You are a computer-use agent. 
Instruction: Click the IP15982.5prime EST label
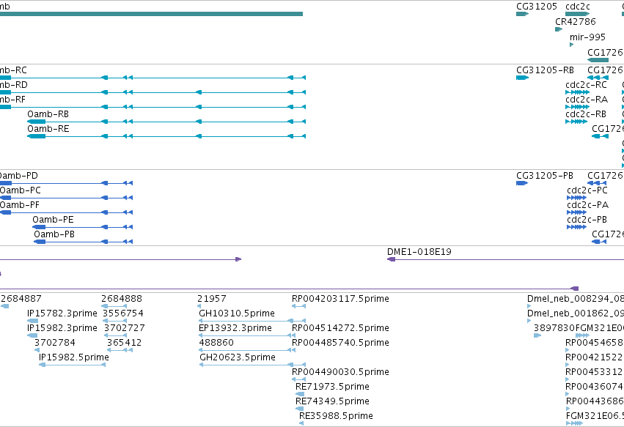pyautogui.click(x=73, y=357)
